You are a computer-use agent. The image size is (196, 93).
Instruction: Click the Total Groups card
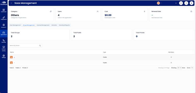(x=39, y=35)
